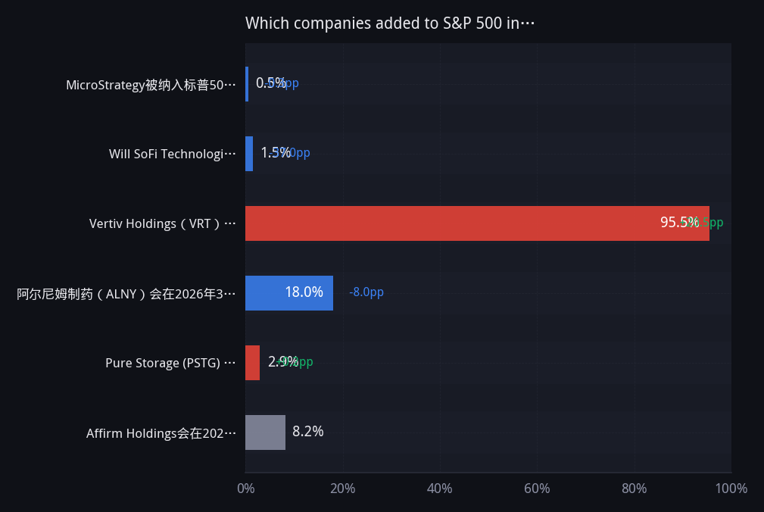Open the Vertiv Holdings (VRT) label
The height and width of the screenshot is (512, 764).
pos(163,223)
